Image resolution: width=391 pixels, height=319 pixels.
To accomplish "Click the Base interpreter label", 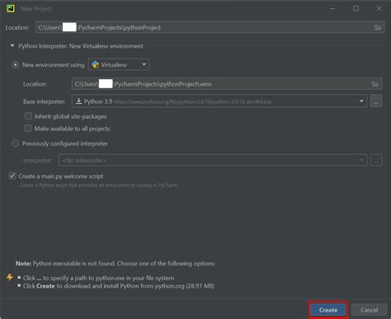I will point(45,101).
